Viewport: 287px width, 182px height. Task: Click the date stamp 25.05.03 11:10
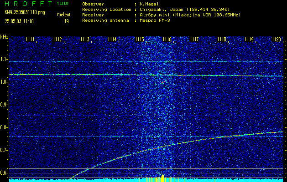click(x=19, y=21)
